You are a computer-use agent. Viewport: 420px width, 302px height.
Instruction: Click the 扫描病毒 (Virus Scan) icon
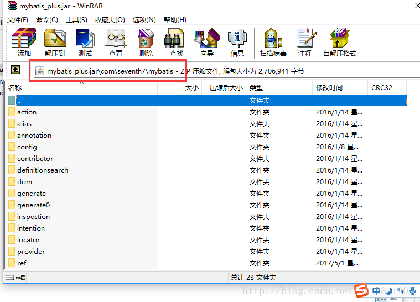tap(273, 39)
